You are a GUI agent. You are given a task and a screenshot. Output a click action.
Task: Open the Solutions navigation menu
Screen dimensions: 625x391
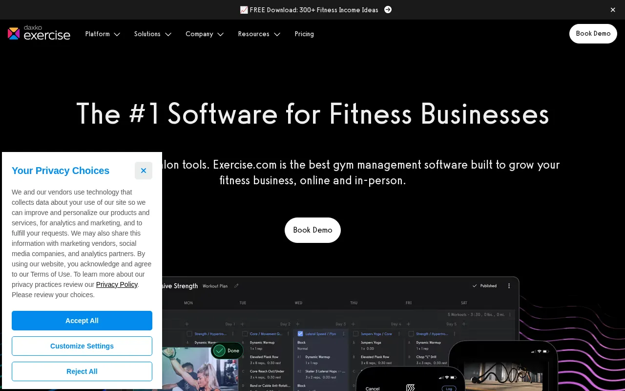pos(147,34)
